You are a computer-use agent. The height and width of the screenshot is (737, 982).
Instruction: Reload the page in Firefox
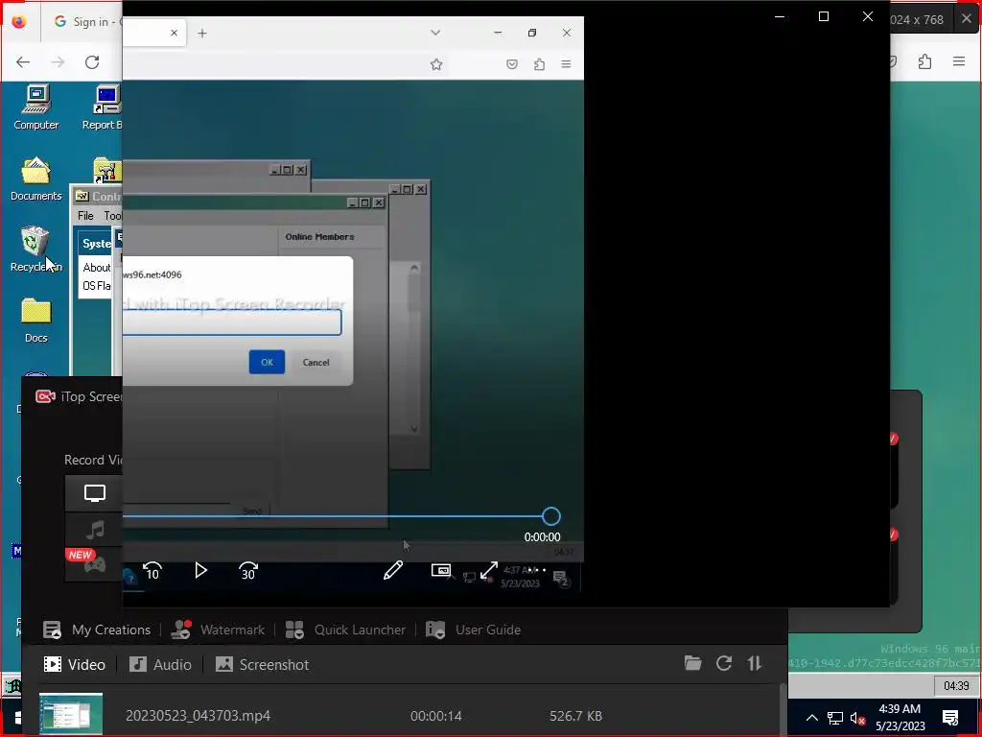92,62
